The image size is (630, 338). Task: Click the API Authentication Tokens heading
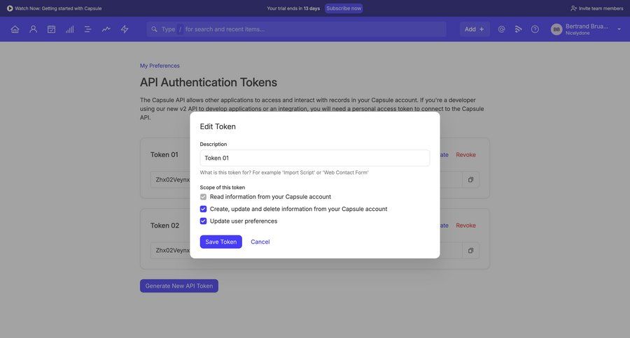click(x=209, y=82)
